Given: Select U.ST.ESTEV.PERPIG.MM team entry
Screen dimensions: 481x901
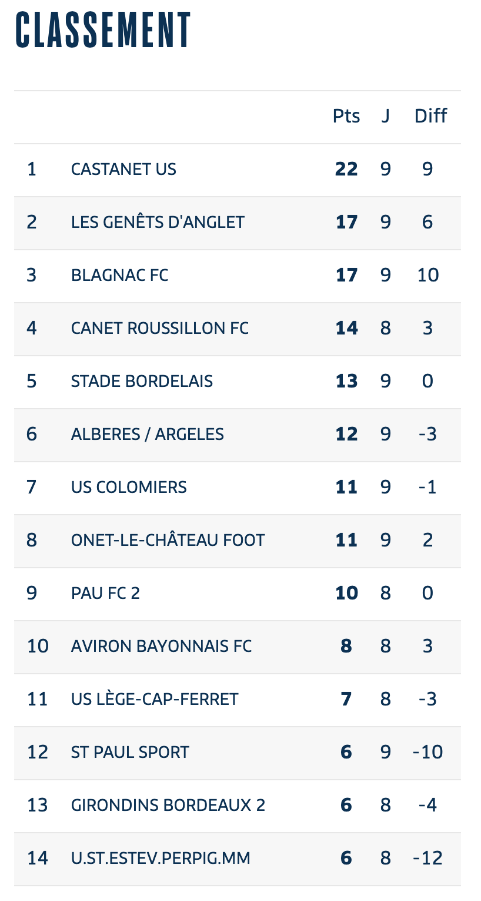Looking at the screenshot, I should 238,859.
